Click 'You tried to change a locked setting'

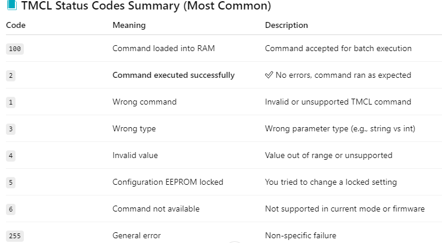click(x=331, y=182)
